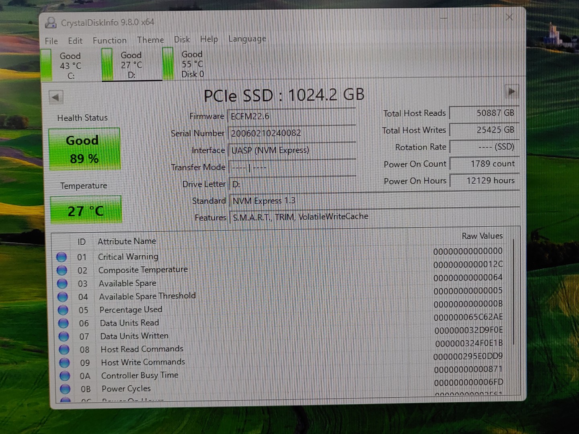Image resolution: width=579 pixels, height=434 pixels.
Task: Open the Language menu
Action: [247, 39]
